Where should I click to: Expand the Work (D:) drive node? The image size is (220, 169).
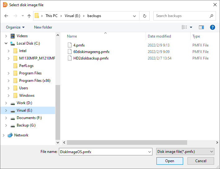coord(6,103)
